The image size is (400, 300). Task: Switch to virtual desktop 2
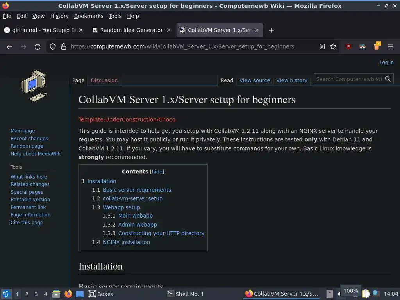click(x=27, y=294)
